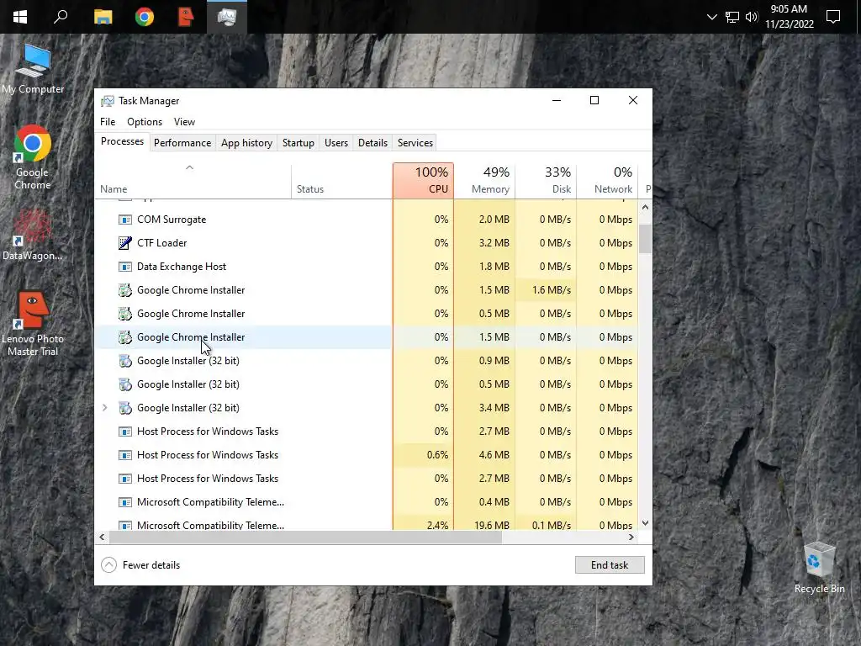Launch Chrome from the taskbar
The width and height of the screenshot is (861, 646).
145,17
